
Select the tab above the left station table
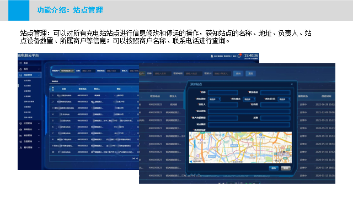click(x=55, y=81)
